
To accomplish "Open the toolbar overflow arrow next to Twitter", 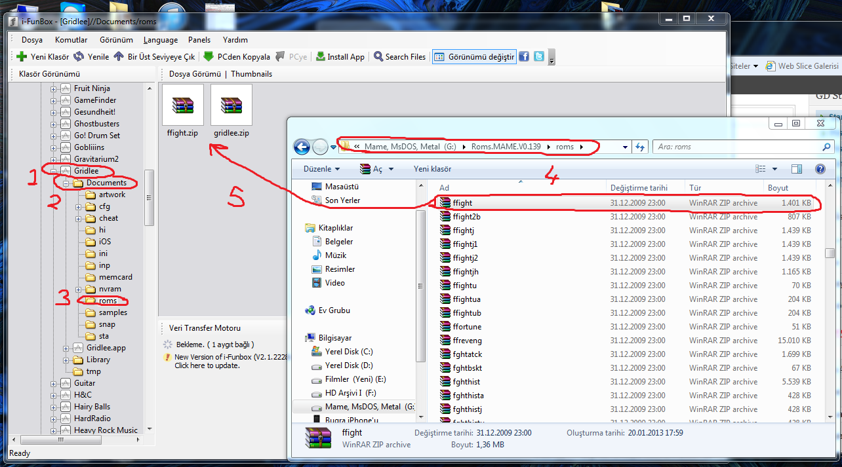I will 551,58.
